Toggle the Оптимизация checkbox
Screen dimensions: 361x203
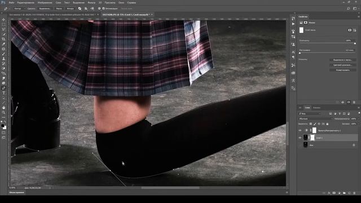103,8
